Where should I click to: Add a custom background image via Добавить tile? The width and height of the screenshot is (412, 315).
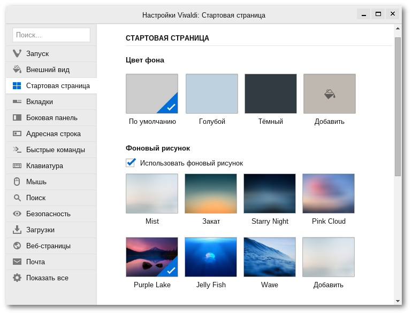coord(329,257)
